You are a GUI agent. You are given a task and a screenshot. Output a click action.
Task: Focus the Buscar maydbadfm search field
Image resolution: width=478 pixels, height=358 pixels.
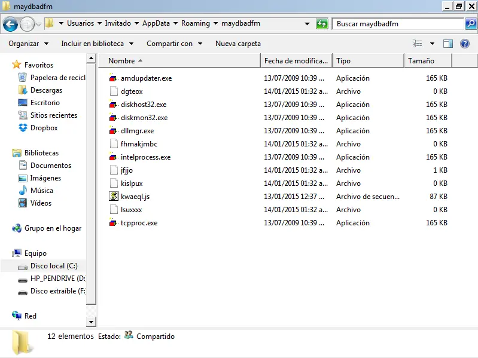pos(398,24)
